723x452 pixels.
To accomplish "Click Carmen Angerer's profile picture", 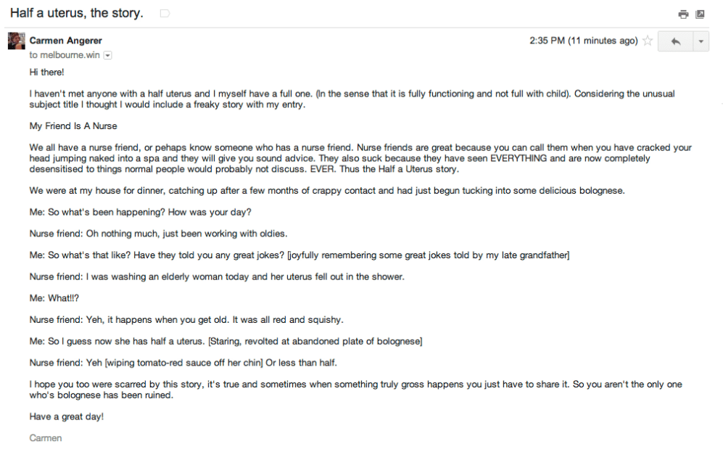I will 17,41.
